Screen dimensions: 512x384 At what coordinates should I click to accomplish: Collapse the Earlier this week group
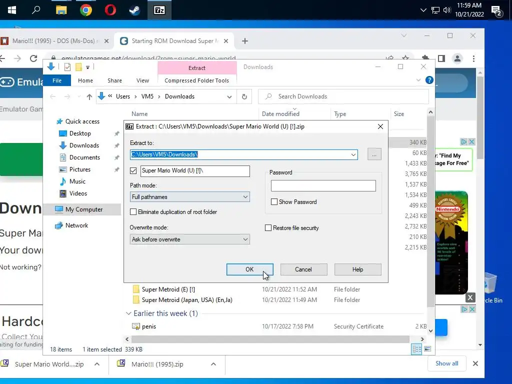click(128, 313)
